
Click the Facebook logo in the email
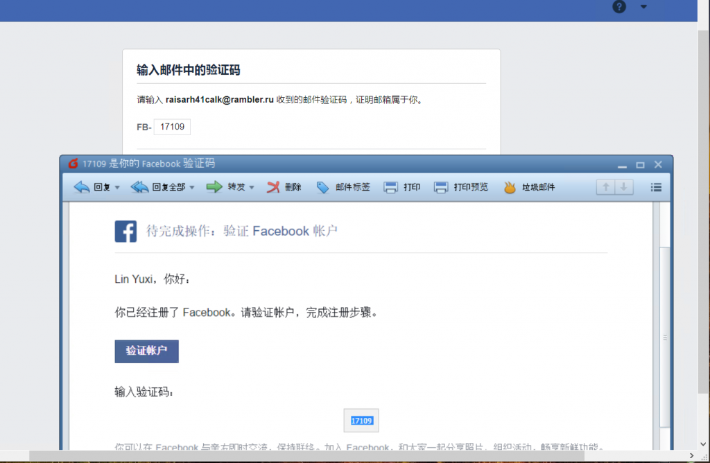(x=125, y=232)
